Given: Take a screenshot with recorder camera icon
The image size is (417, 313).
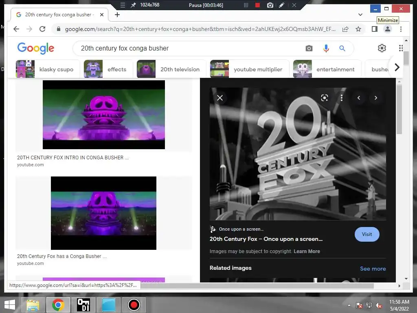Looking at the screenshot, I should (x=270, y=5).
